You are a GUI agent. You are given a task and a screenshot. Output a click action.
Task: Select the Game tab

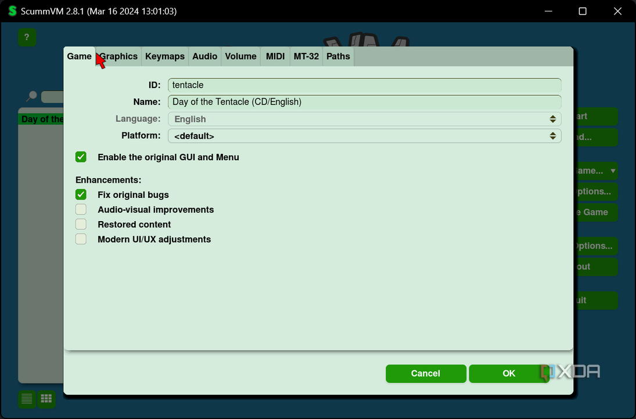[x=79, y=56]
